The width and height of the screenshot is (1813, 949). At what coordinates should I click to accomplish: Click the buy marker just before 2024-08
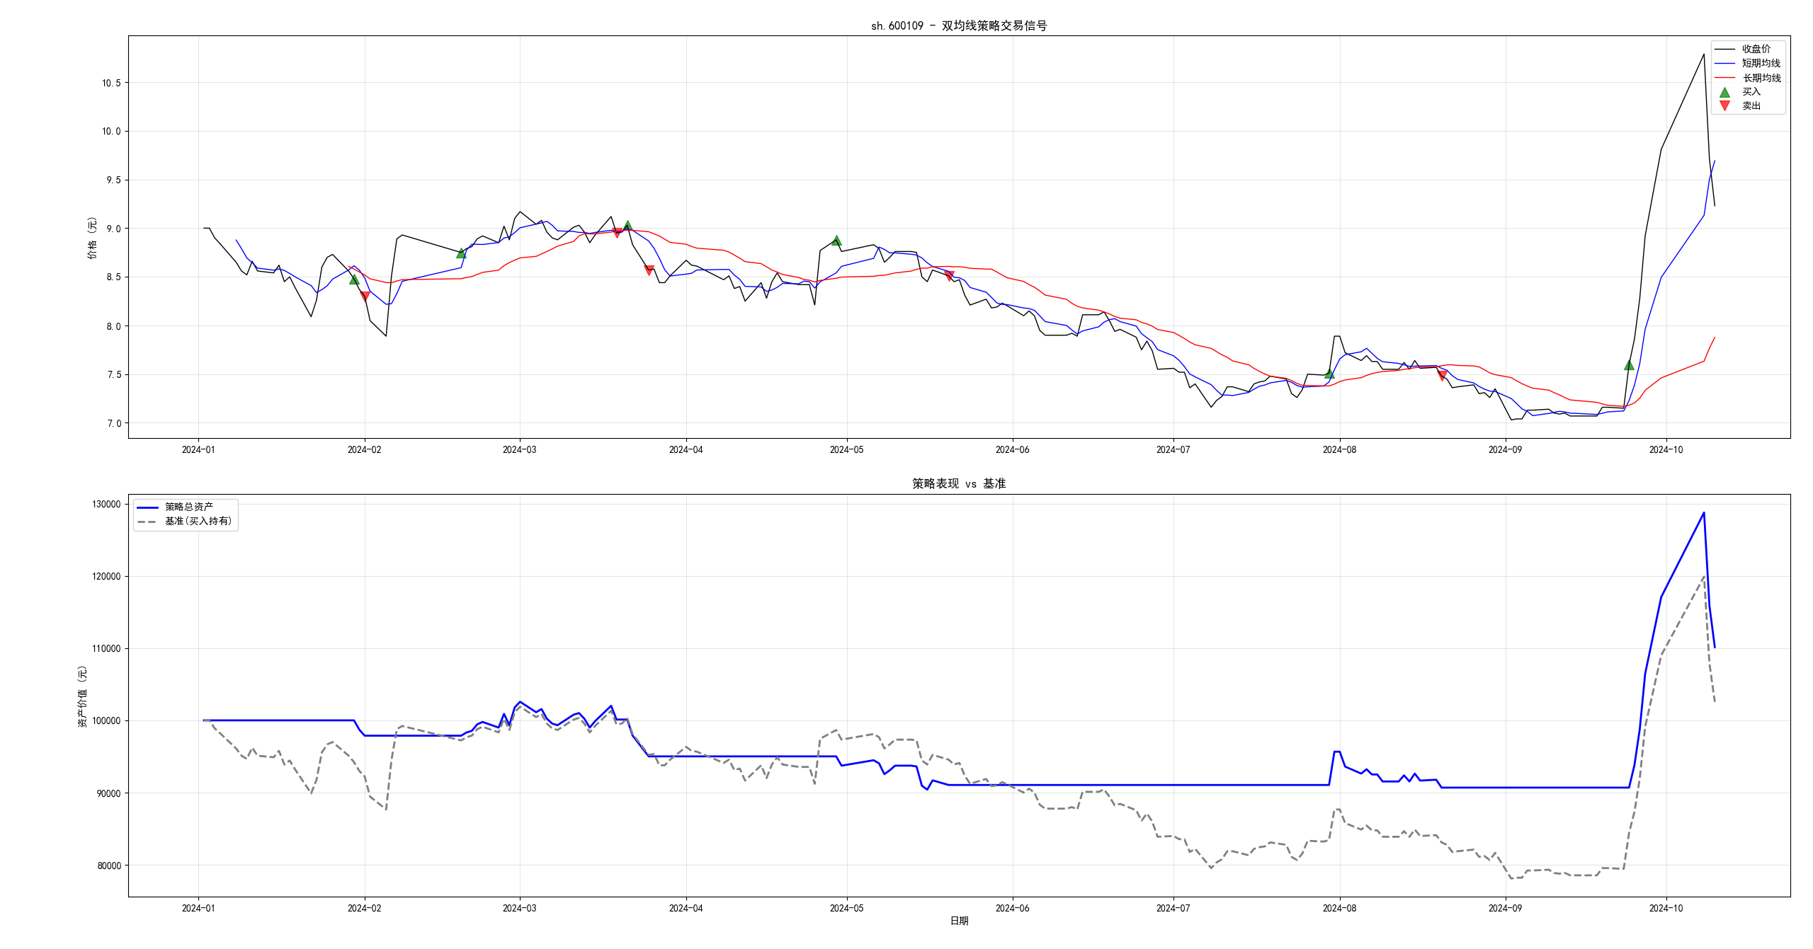tap(1329, 374)
